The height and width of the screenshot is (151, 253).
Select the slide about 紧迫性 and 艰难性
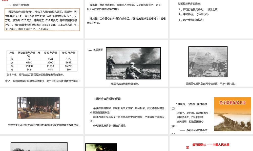click(x=126, y=19)
